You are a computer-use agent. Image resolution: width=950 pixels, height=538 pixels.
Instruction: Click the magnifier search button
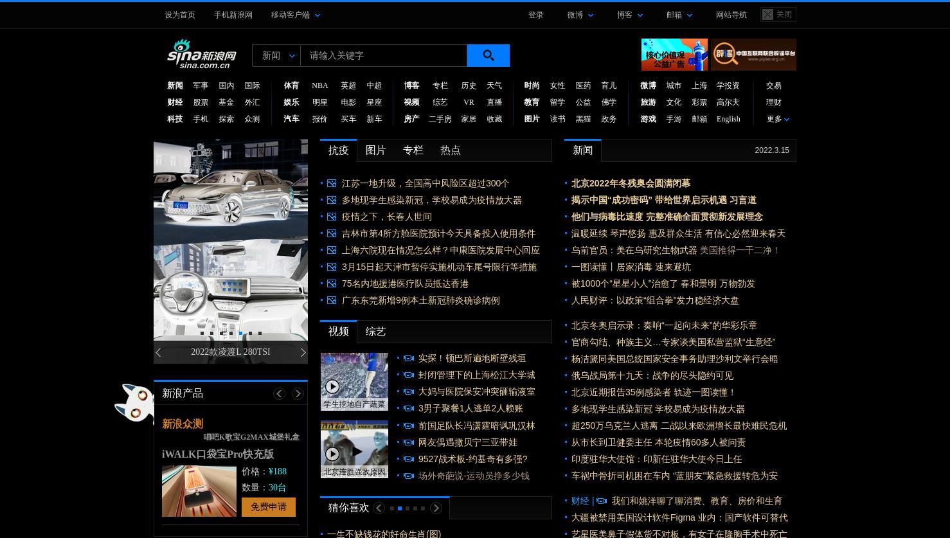pos(488,56)
